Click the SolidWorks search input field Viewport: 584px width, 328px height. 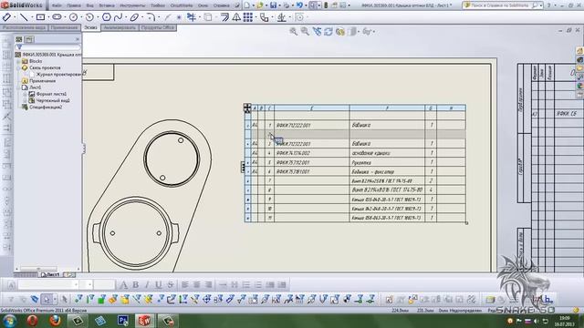click(x=499, y=5)
